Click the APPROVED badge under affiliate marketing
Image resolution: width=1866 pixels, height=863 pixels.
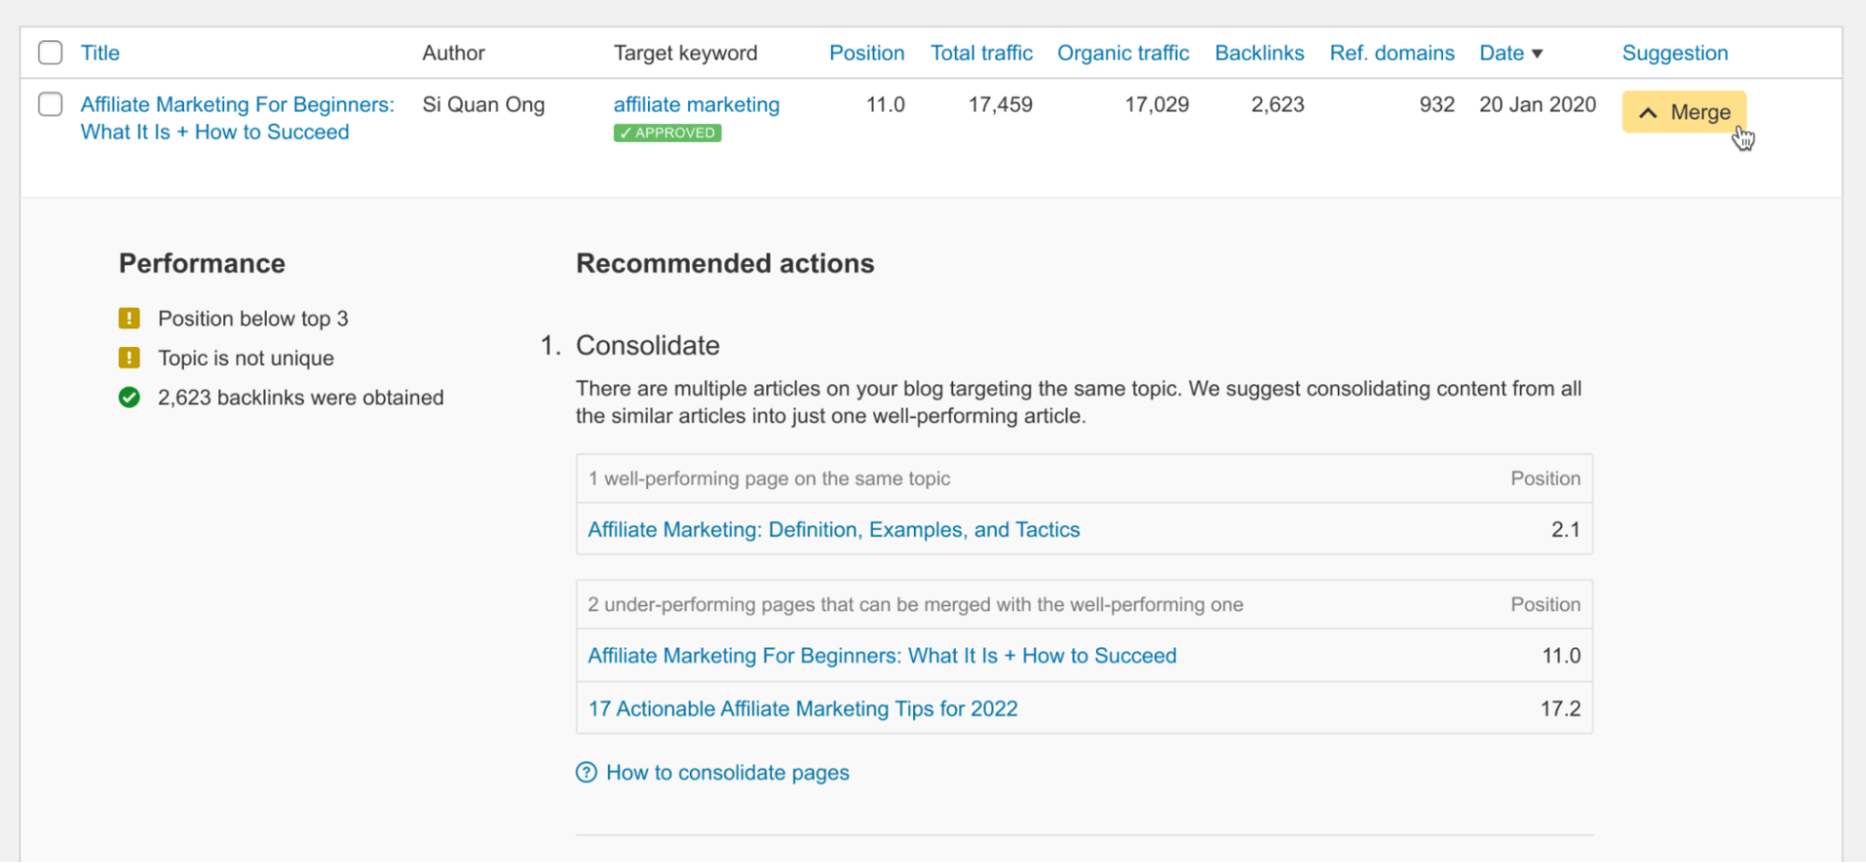[x=666, y=132]
